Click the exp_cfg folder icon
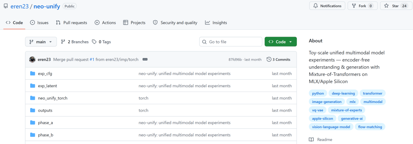The image size is (413, 144). tap(33, 74)
